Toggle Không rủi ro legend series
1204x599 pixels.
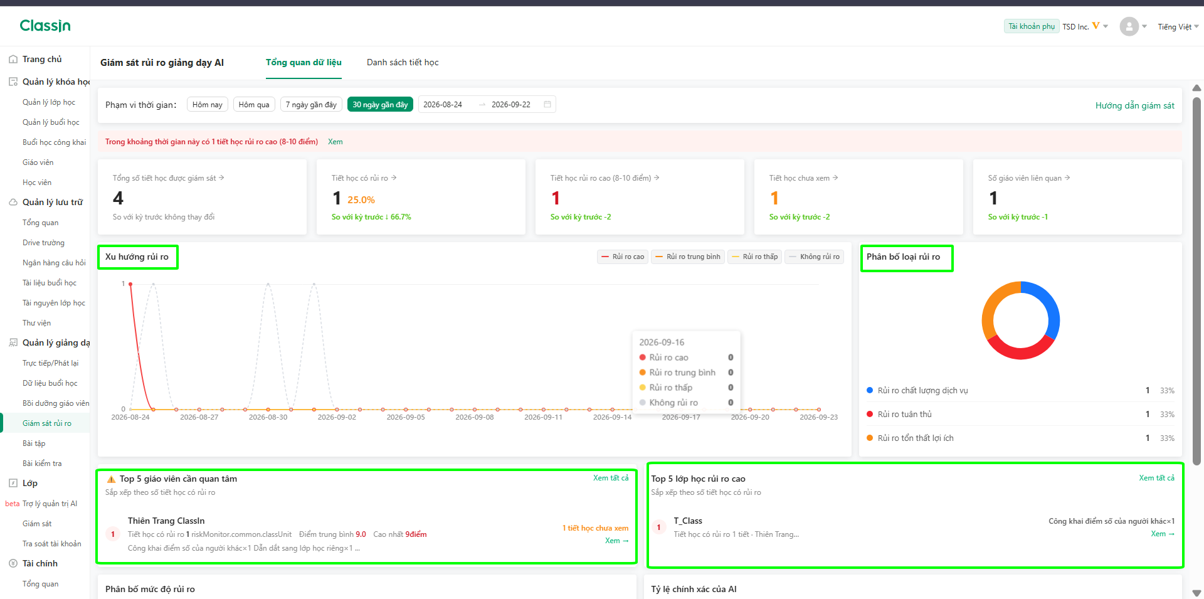(x=814, y=257)
